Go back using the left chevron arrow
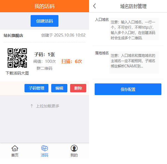The image size is (167, 164). (95, 6)
